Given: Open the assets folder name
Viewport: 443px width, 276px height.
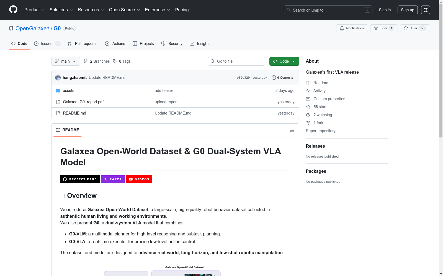Looking at the screenshot, I should (x=69, y=91).
